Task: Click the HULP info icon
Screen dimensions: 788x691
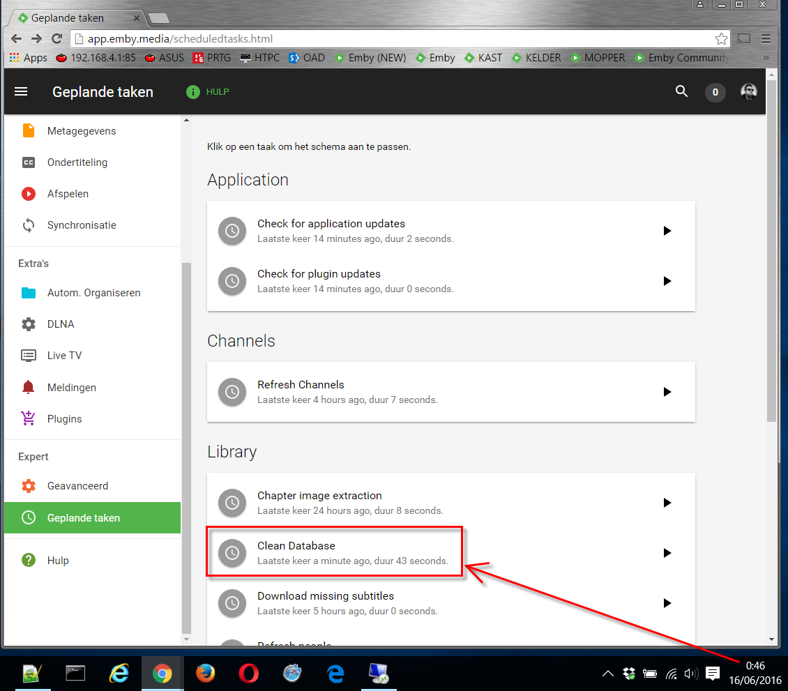Action: coord(193,92)
